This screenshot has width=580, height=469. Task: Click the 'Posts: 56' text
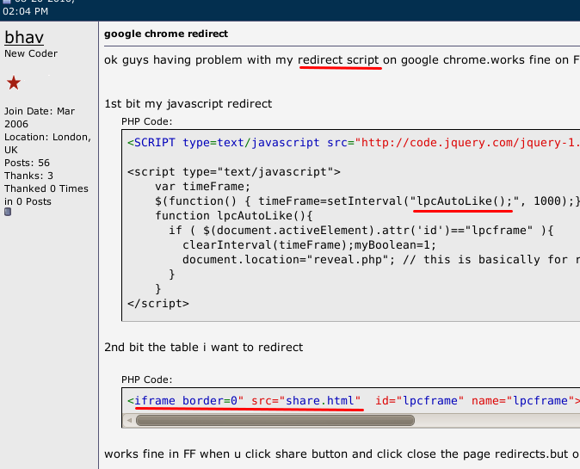click(x=27, y=163)
